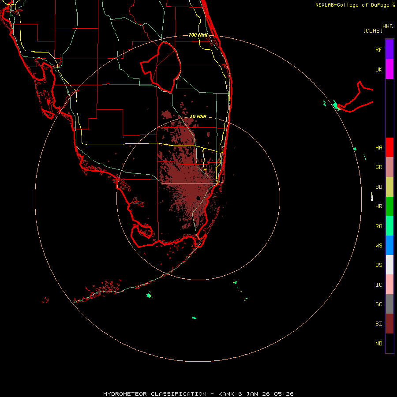
Task: Click the DS legend label
Action: (378, 265)
